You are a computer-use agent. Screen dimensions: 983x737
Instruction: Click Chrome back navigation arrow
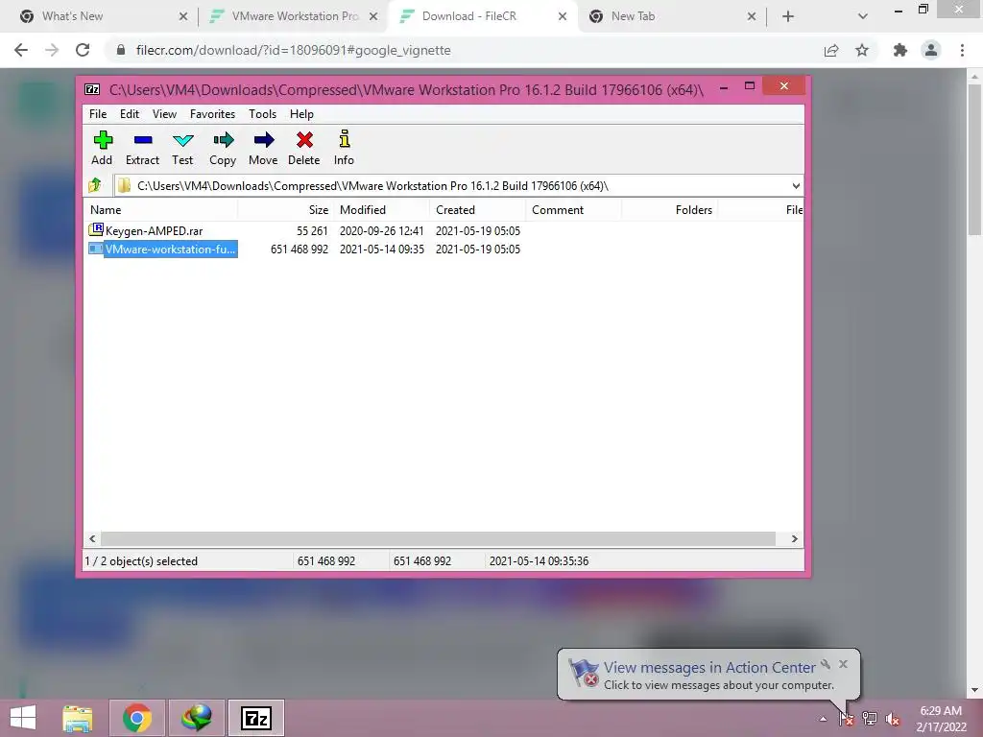[21, 50]
